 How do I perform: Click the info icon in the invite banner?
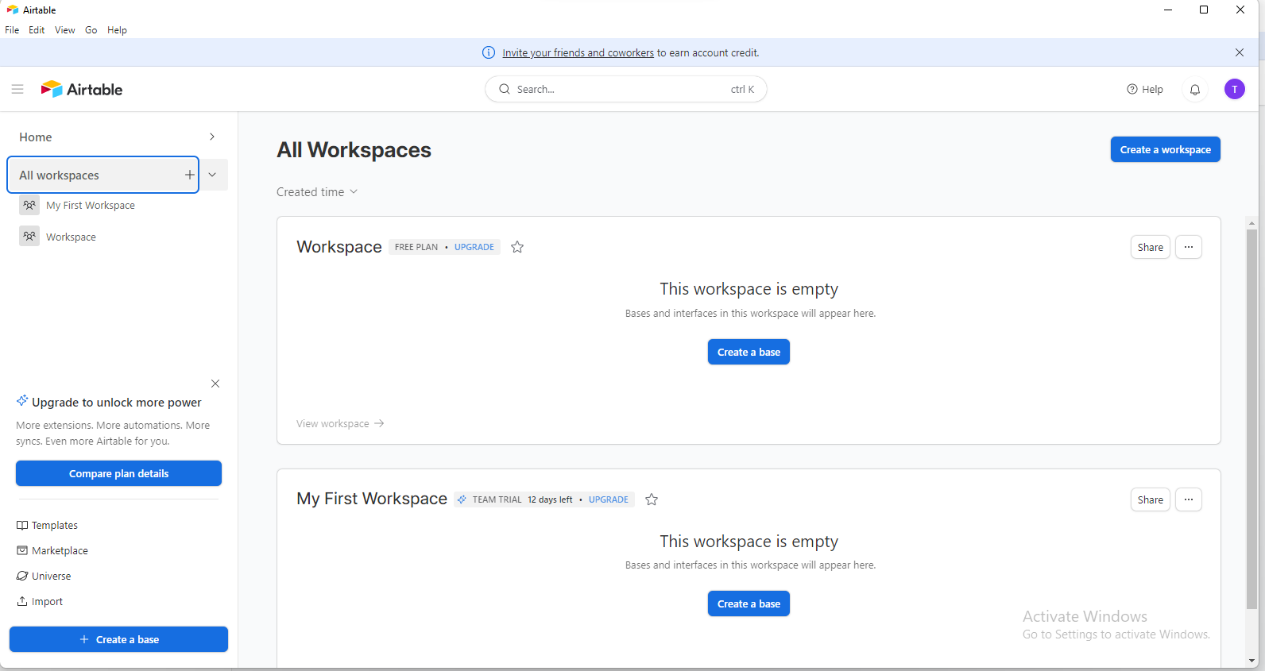489,52
